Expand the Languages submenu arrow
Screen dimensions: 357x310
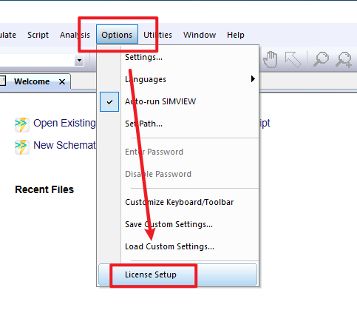point(253,79)
